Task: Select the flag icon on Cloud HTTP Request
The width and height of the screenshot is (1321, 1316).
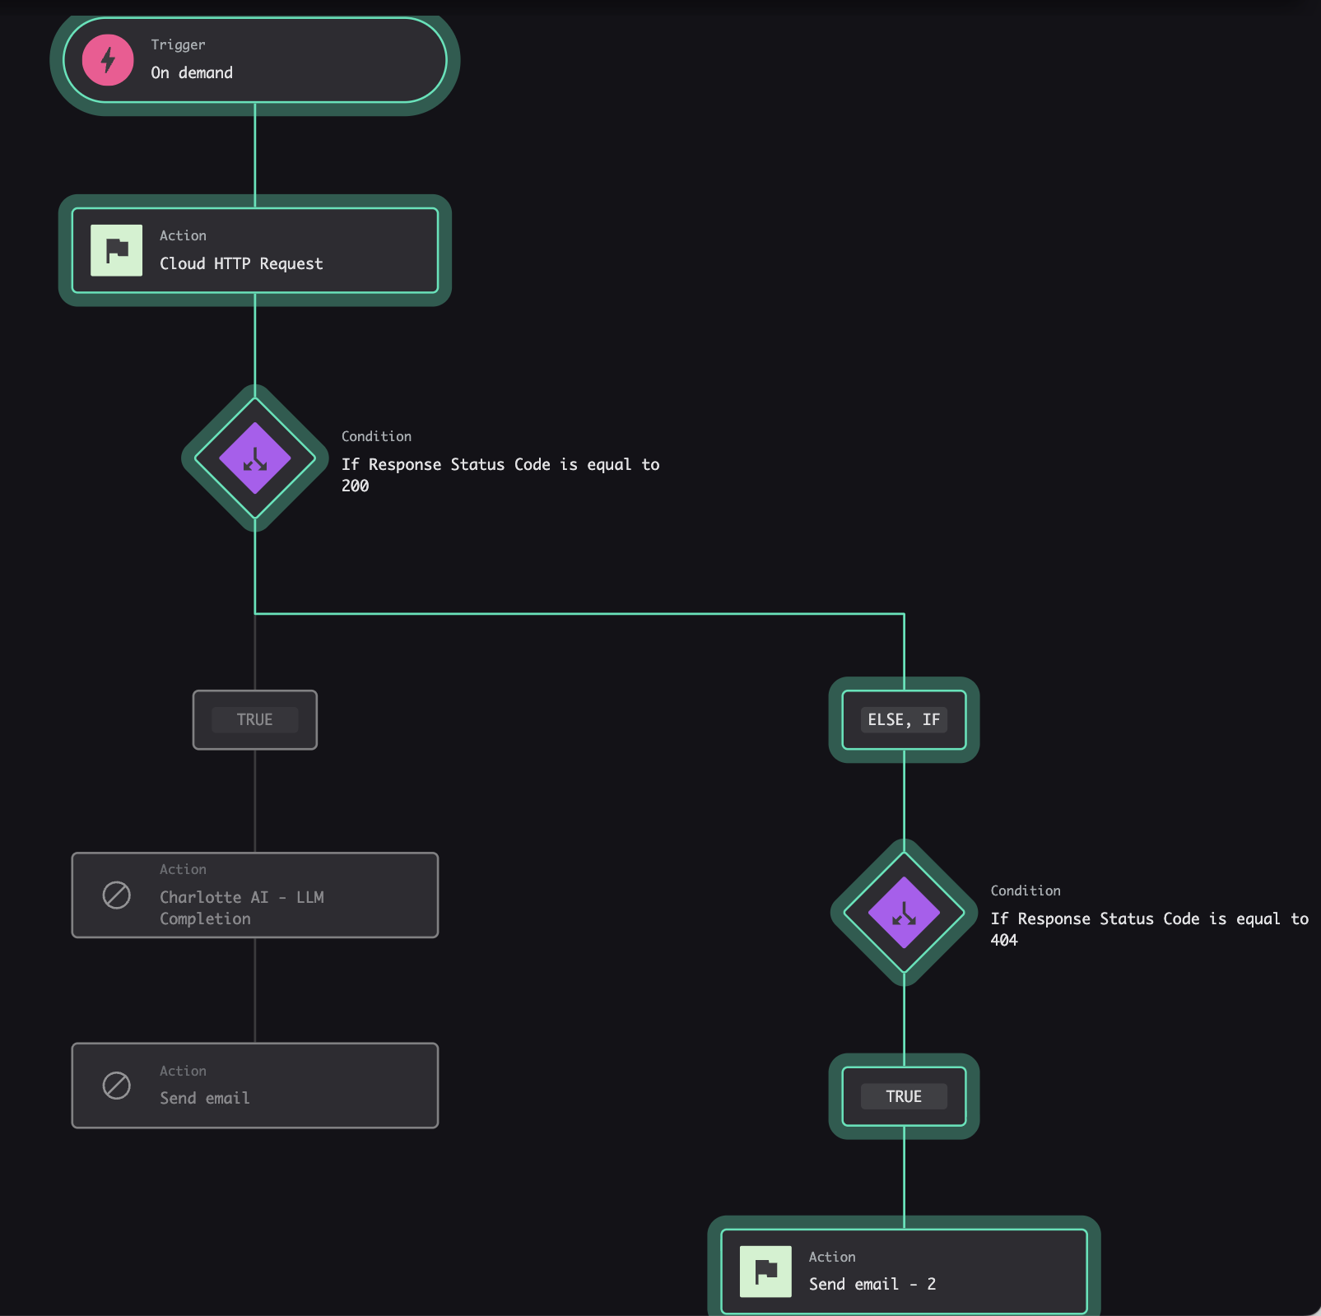Action: point(116,250)
